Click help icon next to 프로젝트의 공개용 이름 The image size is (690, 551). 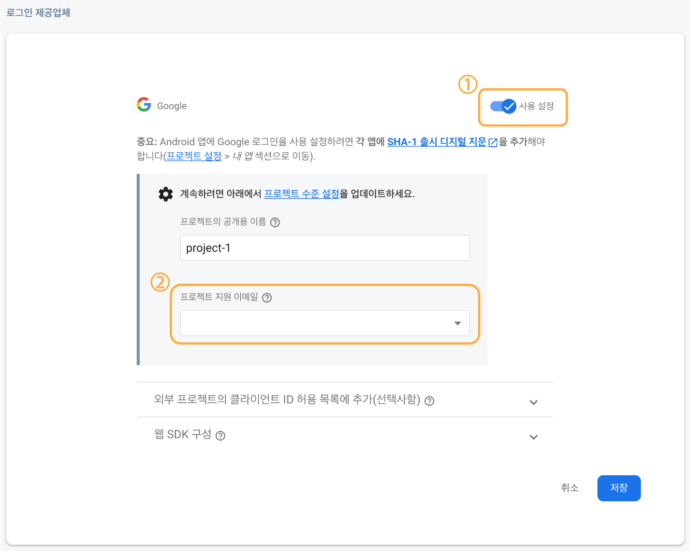pos(275,222)
